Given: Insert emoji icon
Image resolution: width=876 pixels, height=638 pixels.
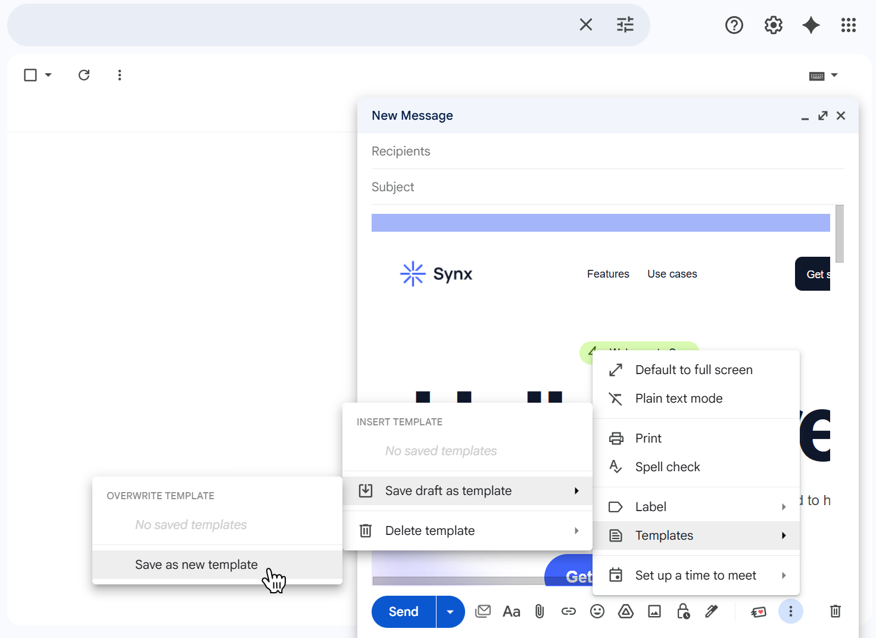Looking at the screenshot, I should [597, 612].
